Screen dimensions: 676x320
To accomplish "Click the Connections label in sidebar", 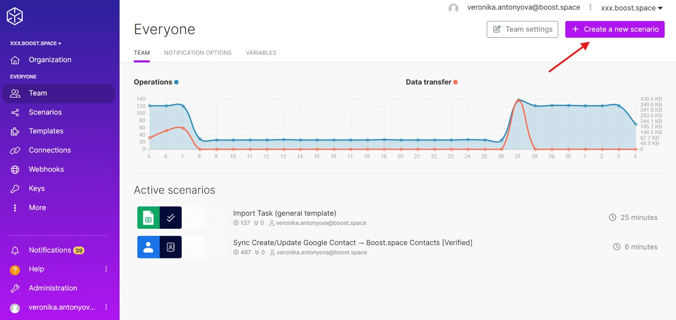I will coord(50,150).
